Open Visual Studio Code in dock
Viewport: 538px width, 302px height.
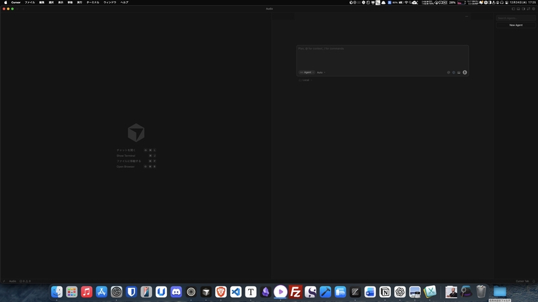[x=235, y=292]
